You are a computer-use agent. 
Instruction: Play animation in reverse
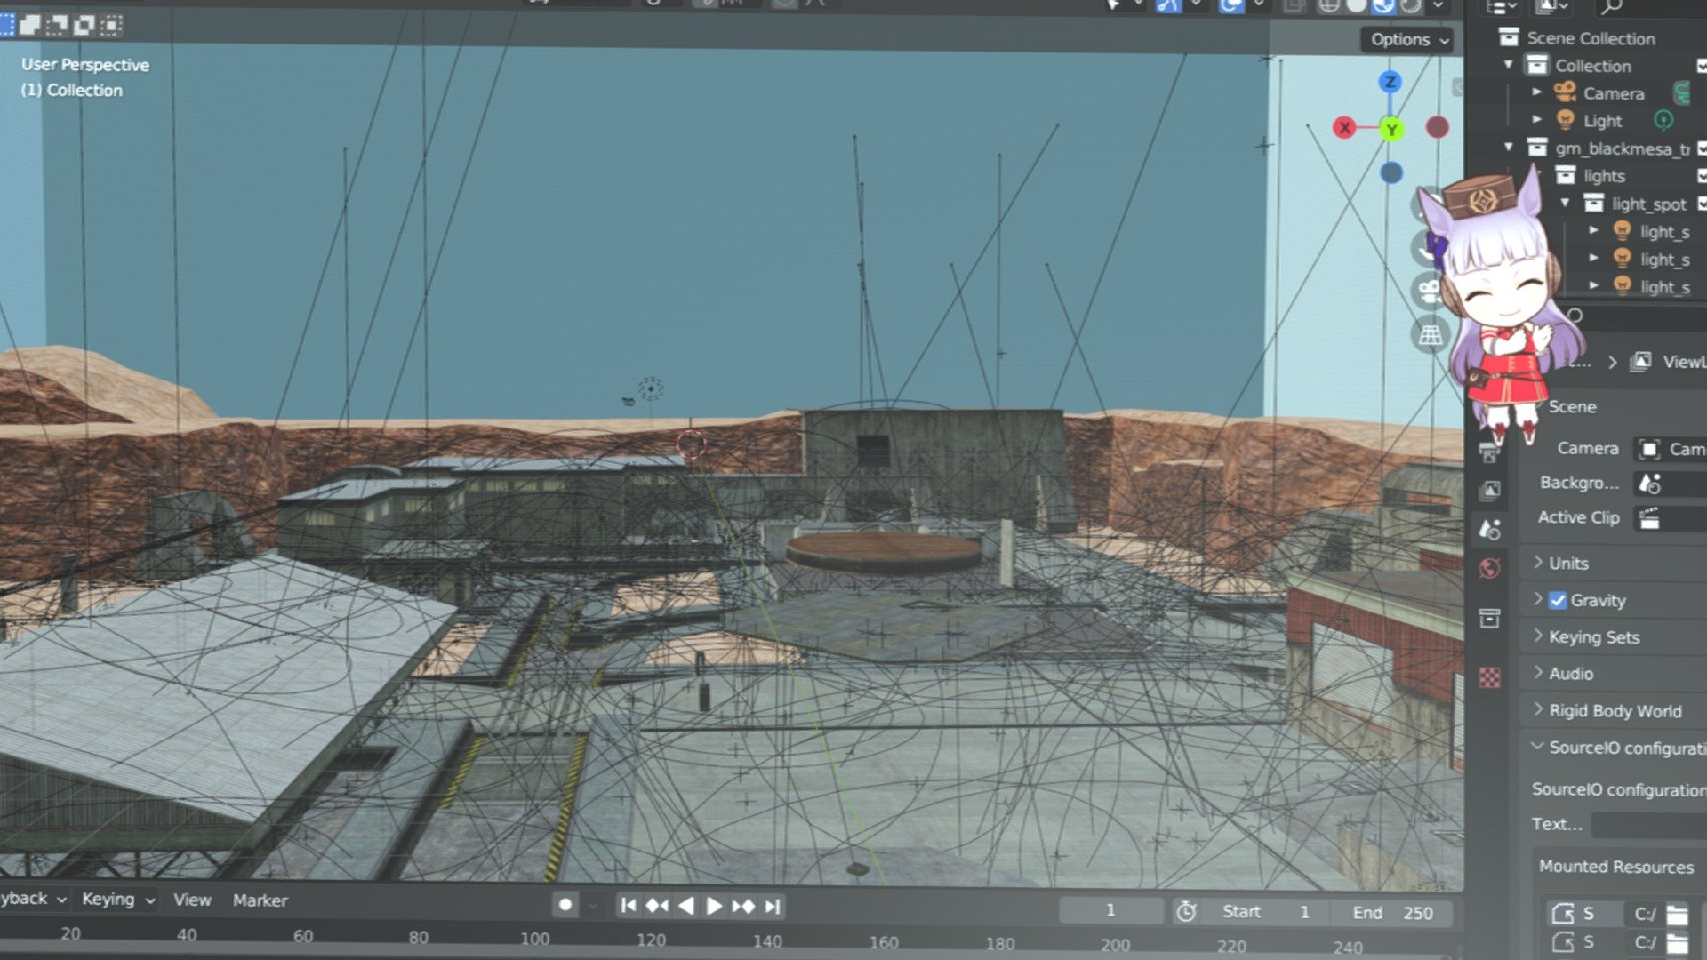685,906
